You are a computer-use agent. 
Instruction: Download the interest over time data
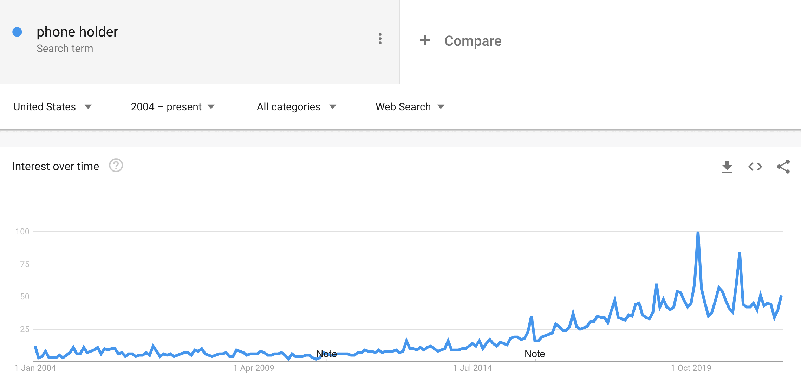coord(727,167)
